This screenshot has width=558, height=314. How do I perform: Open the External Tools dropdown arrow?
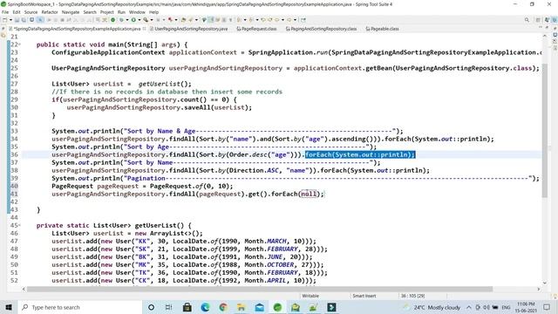[x=151, y=20]
